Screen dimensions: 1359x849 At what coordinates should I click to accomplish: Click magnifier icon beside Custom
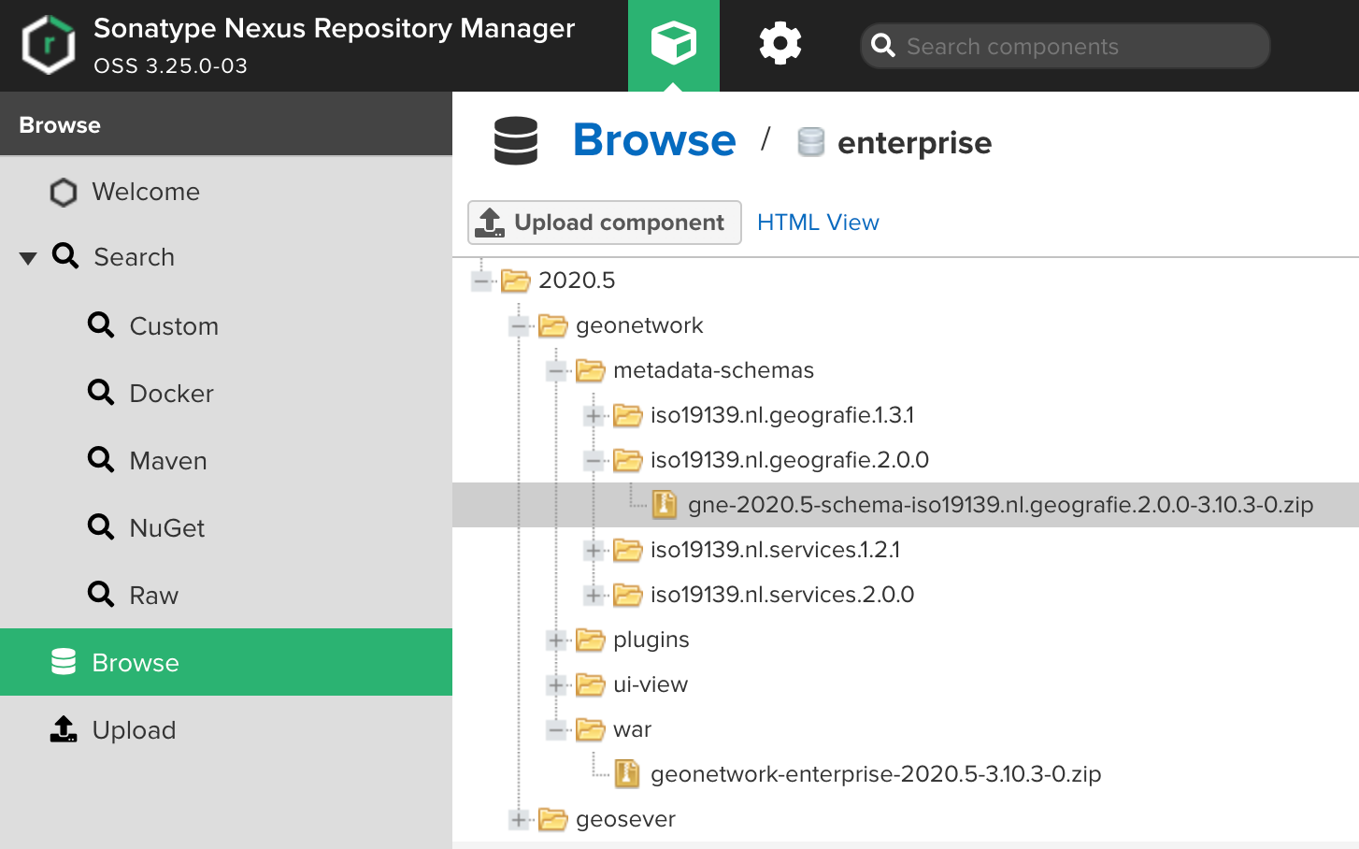tap(101, 324)
